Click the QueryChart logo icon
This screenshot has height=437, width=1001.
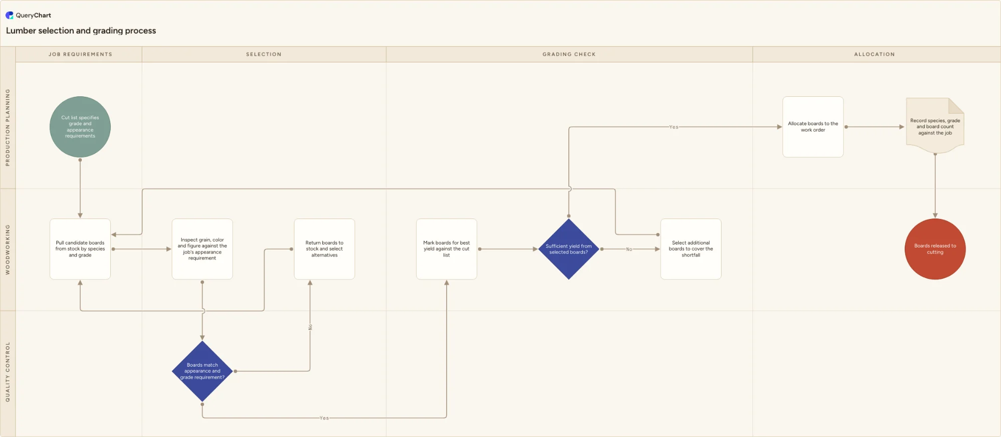(9, 15)
